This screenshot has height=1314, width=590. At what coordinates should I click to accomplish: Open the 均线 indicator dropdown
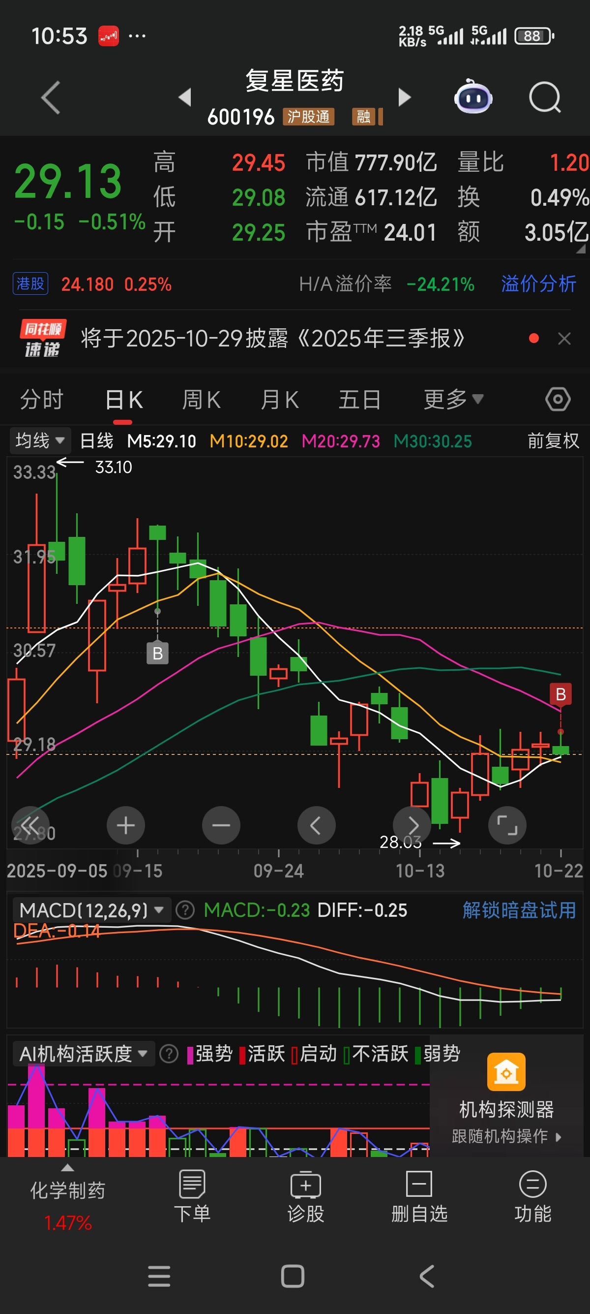(x=40, y=440)
